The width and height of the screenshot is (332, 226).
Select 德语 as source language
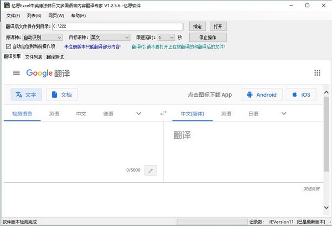(x=108, y=114)
